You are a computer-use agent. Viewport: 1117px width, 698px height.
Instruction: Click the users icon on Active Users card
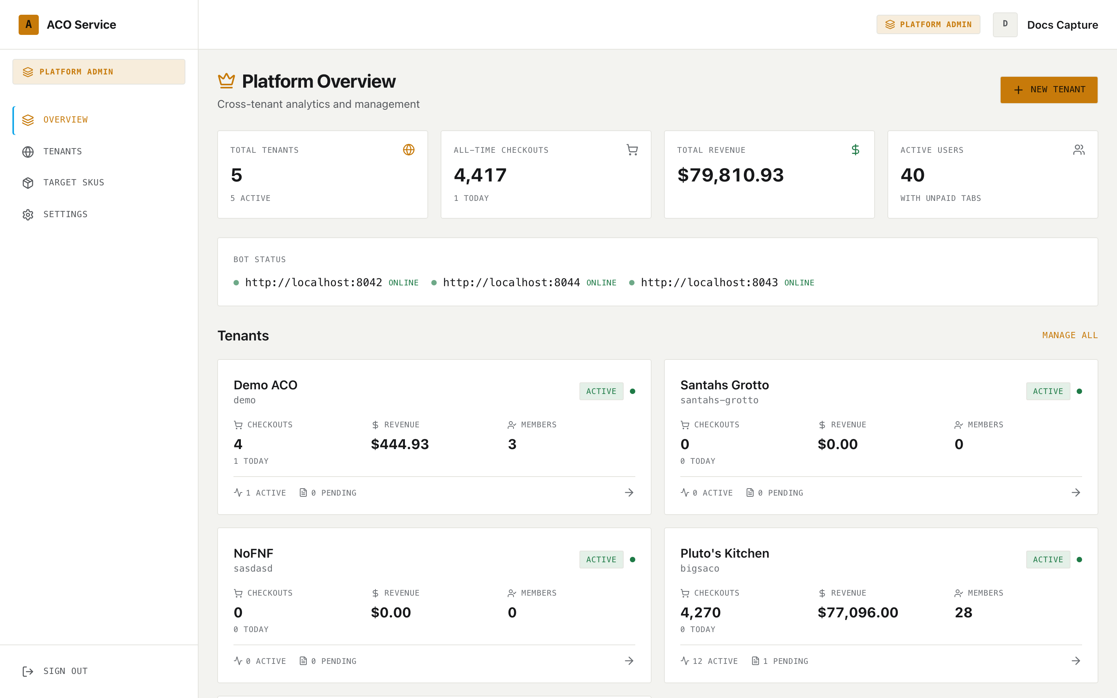[x=1079, y=150]
